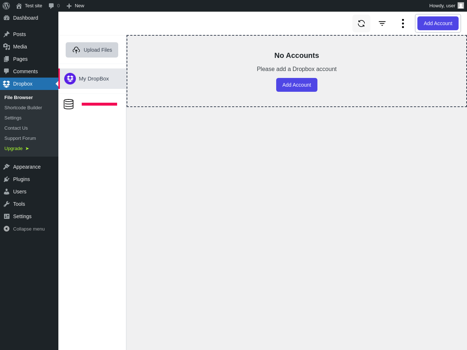Screen dimensions: 467x350
Task: Open the Media library menu
Action: click(29, 47)
